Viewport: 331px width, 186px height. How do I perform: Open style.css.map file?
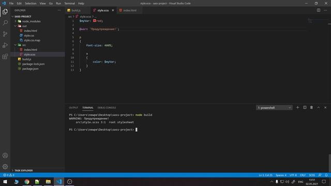[x=32, y=40]
